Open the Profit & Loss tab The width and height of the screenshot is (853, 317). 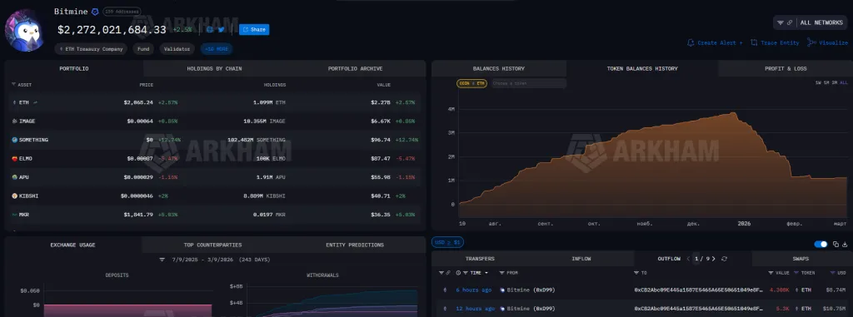point(785,68)
